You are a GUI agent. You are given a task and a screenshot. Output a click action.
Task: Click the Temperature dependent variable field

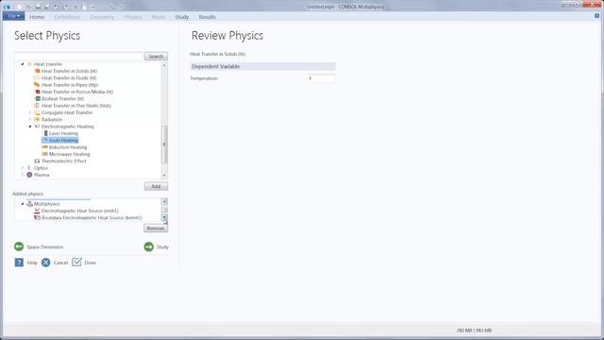click(x=321, y=78)
